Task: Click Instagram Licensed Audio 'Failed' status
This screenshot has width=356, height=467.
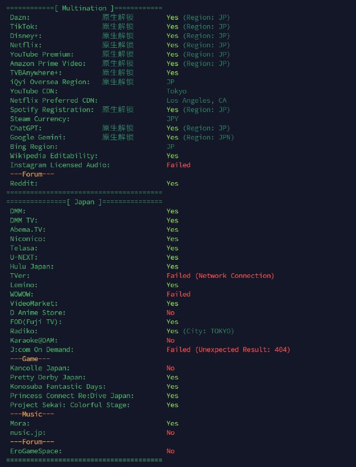Action: (x=178, y=165)
